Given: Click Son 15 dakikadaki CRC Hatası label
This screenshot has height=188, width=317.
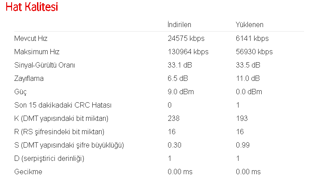Looking at the screenshot, I should point(63,105).
